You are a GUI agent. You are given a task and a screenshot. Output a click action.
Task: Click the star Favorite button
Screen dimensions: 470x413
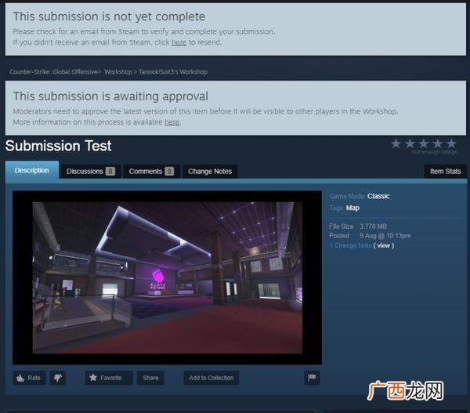[x=109, y=378]
